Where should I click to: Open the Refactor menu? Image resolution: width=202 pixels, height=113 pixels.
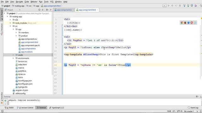pos(34,2)
